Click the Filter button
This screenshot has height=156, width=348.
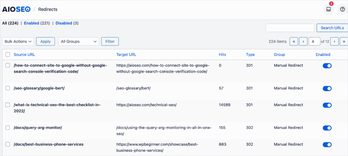click(x=110, y=41)
